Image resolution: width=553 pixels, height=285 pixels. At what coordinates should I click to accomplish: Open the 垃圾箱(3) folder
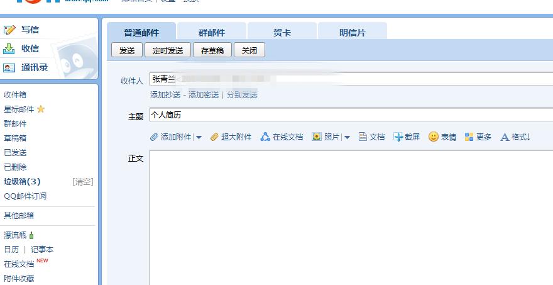22,182
